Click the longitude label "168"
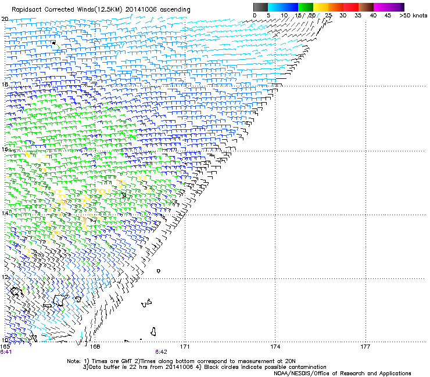The image size is (430, 377). point(95,346)
